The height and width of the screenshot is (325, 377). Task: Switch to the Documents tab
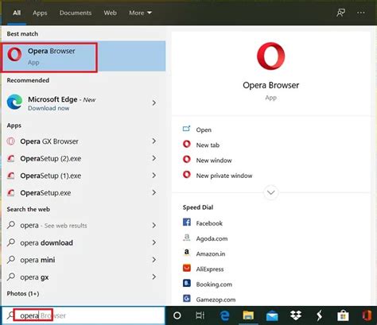click(76, 13)
